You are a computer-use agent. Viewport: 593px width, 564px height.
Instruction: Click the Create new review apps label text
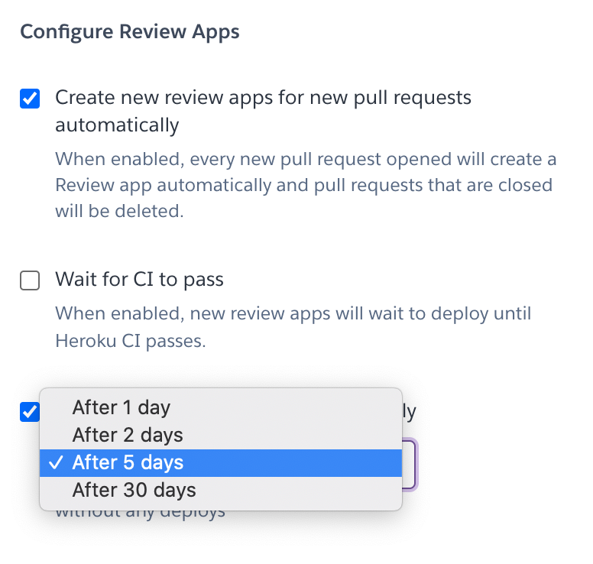pos(263,98)
